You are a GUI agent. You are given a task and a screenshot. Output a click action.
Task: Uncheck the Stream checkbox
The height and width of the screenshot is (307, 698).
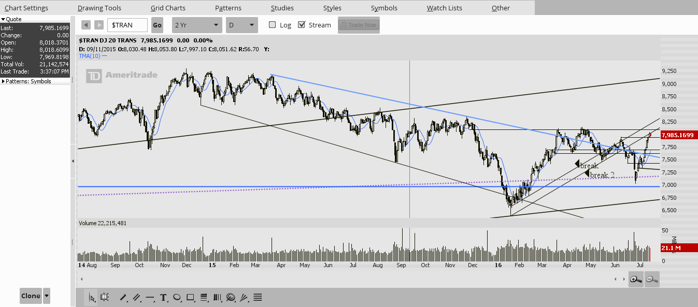(x=302, y=25)
